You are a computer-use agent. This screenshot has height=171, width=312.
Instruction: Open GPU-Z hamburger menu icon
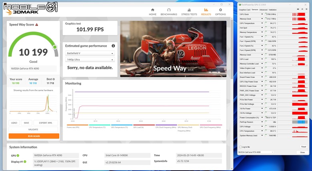pos(306,9)
